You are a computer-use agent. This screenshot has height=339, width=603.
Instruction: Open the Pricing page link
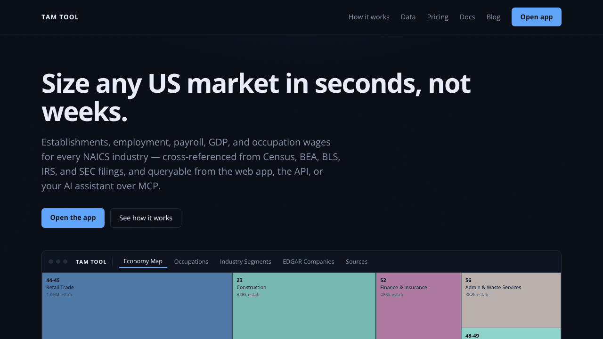point(438,17)
